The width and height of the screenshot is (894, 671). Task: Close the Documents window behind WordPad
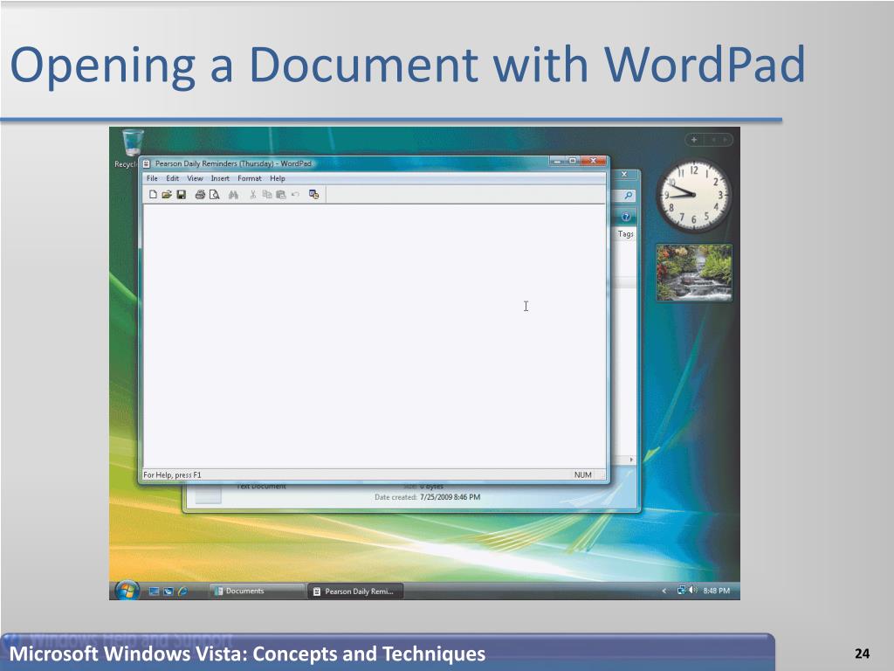pyautogui.click(x=624, y=174)
